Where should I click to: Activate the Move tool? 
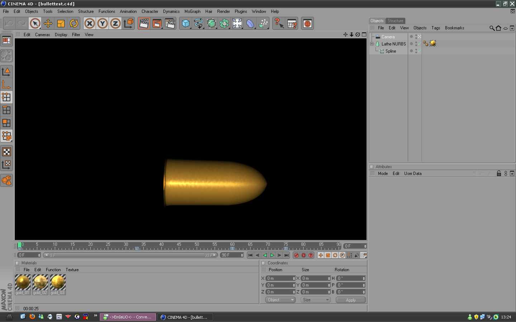coord(48,24)
